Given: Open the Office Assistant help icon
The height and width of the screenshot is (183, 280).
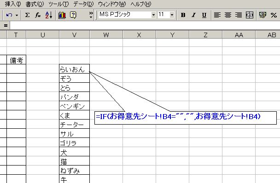Looking at the screenshot, I should [73, 15].
